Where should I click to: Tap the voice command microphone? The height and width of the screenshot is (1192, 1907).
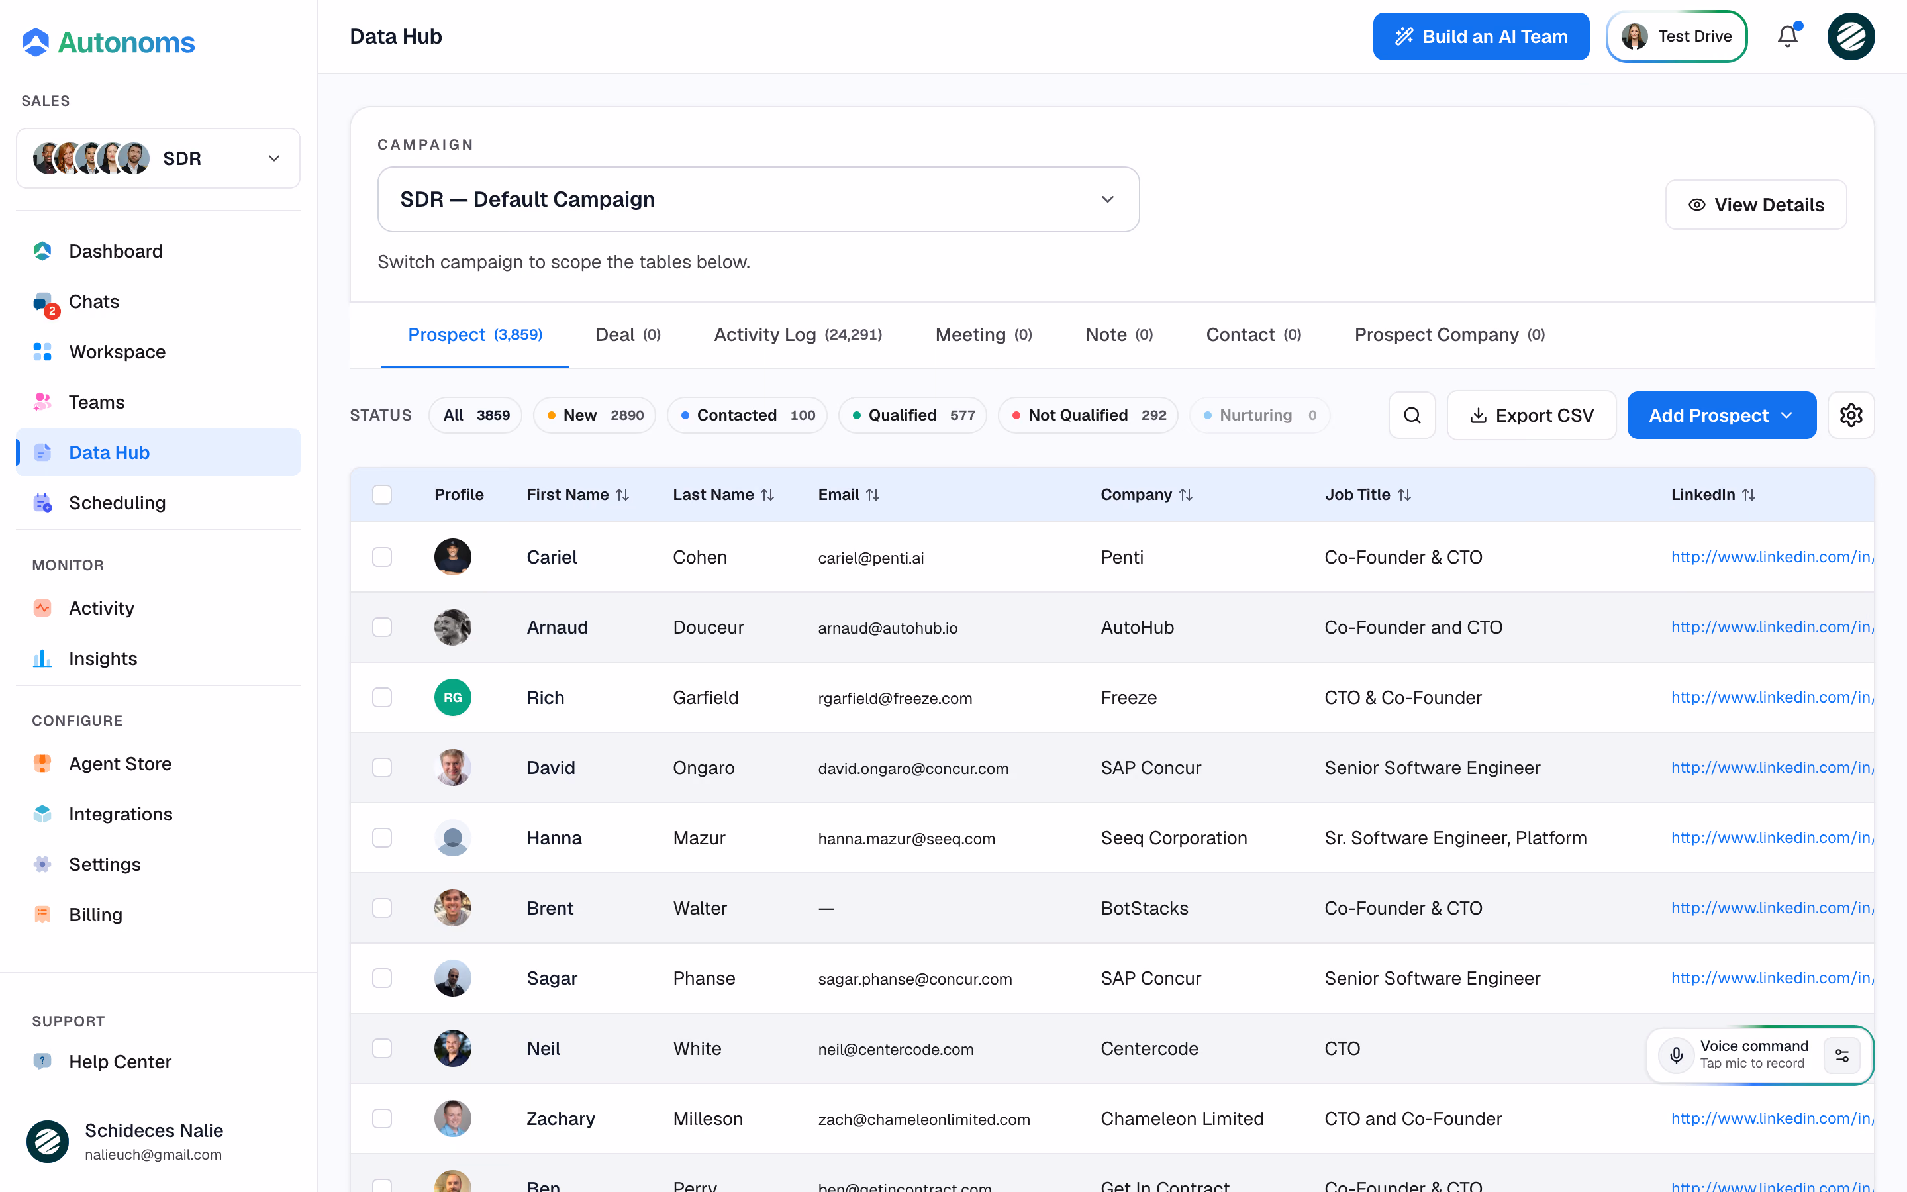pos(1676,1055)
